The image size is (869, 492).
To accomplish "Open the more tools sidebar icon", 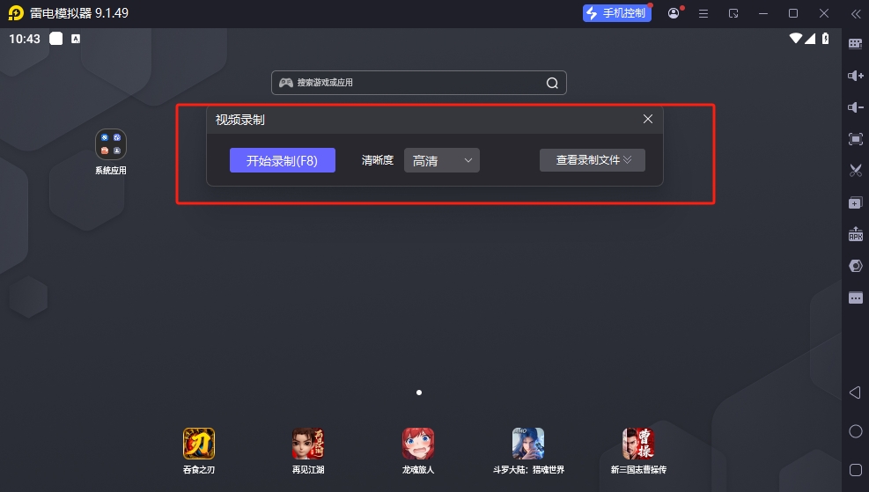I will (x=856, y=298).
